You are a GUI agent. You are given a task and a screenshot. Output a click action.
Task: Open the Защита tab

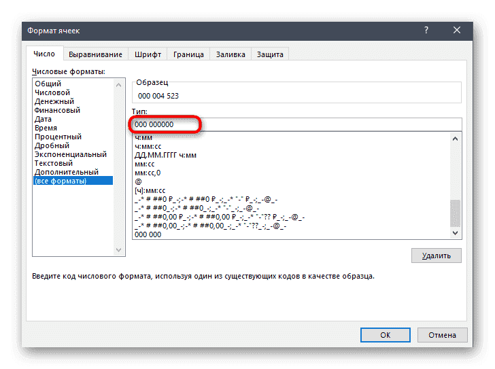tap(270, 54)
